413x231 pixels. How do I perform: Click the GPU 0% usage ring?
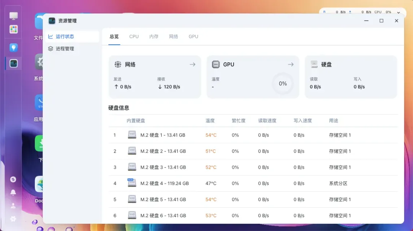283,83
